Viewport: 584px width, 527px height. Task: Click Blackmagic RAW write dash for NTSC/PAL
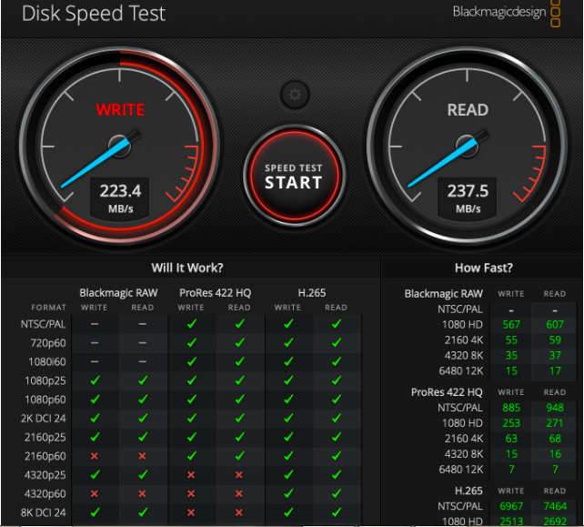(95, 324)
